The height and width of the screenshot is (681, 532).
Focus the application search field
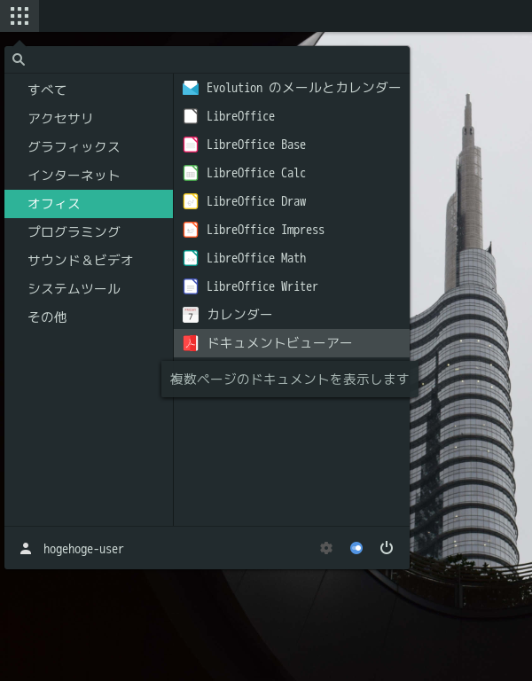207,59
